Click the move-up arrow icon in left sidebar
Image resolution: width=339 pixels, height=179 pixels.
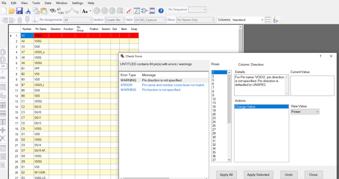click(x=3, y=52)
